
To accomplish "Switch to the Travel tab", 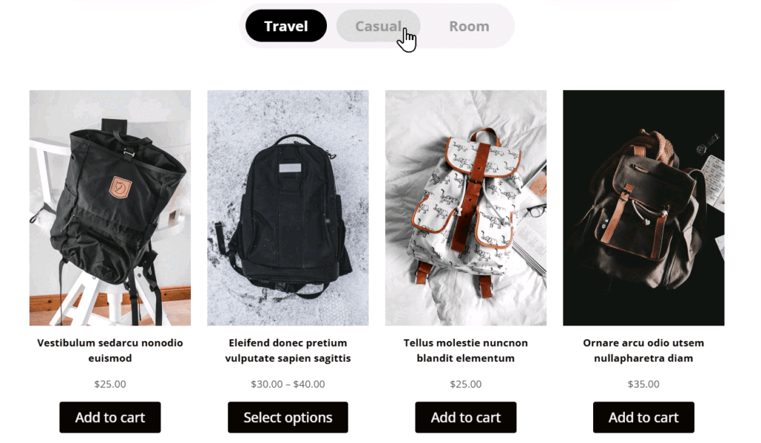I will pos(286,26).
